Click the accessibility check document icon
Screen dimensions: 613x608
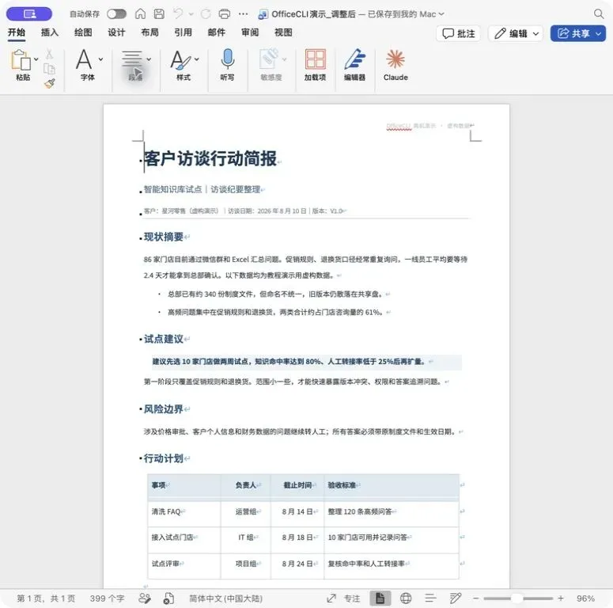(x=169, y=598)
